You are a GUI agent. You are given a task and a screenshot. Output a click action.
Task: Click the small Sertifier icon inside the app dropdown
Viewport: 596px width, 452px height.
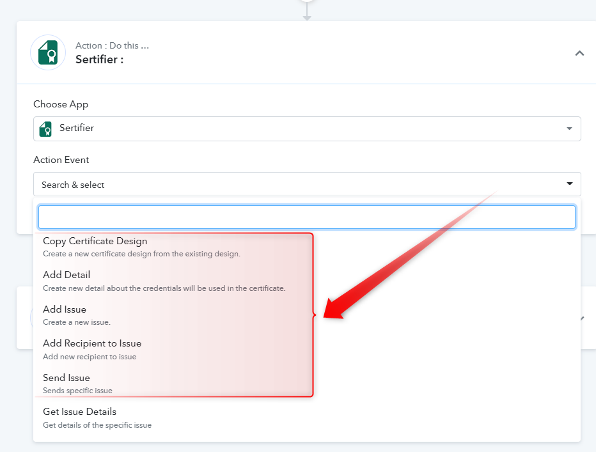pyautogui.click(x=45, y=129)
